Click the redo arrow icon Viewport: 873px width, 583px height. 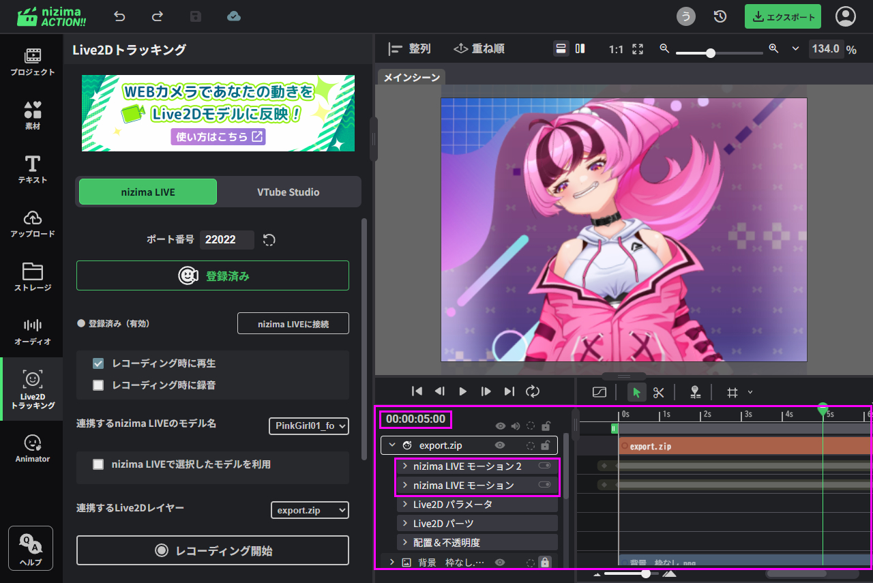click(x=158, y=16)
